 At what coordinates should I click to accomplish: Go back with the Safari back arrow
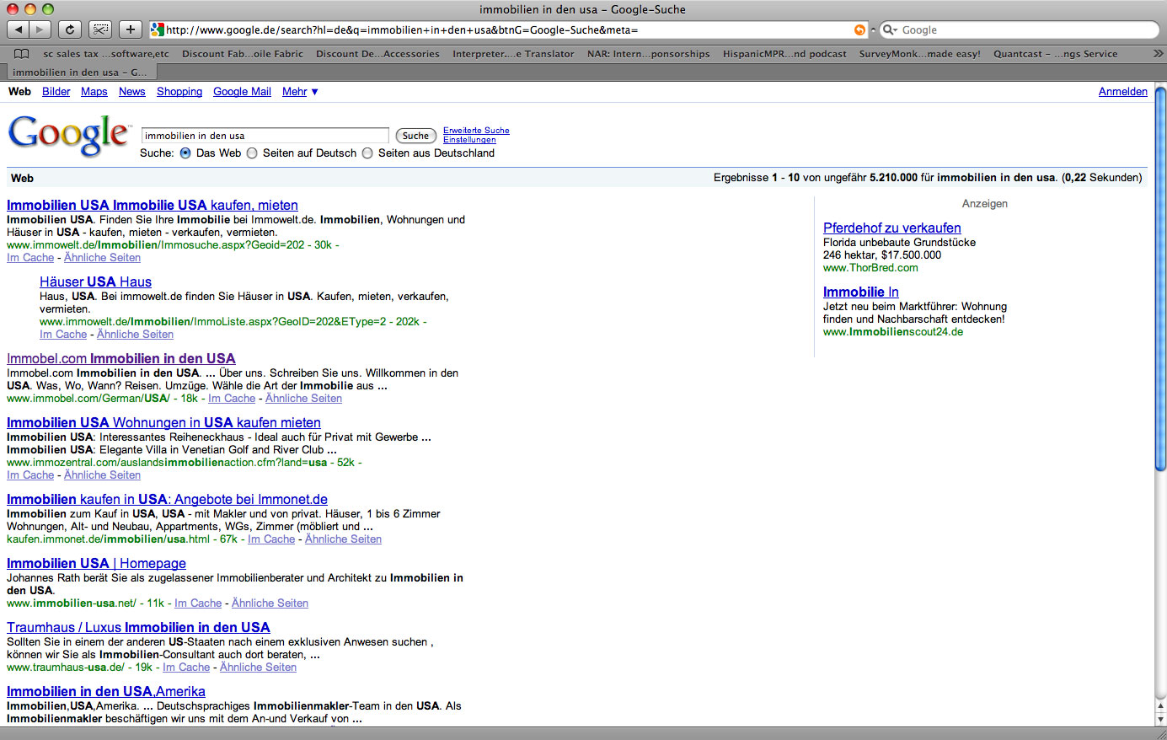coord(19,29)
